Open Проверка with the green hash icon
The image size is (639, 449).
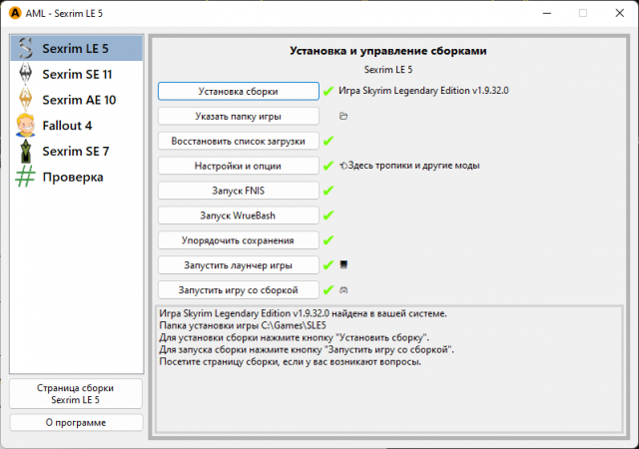tap(26, 178)
